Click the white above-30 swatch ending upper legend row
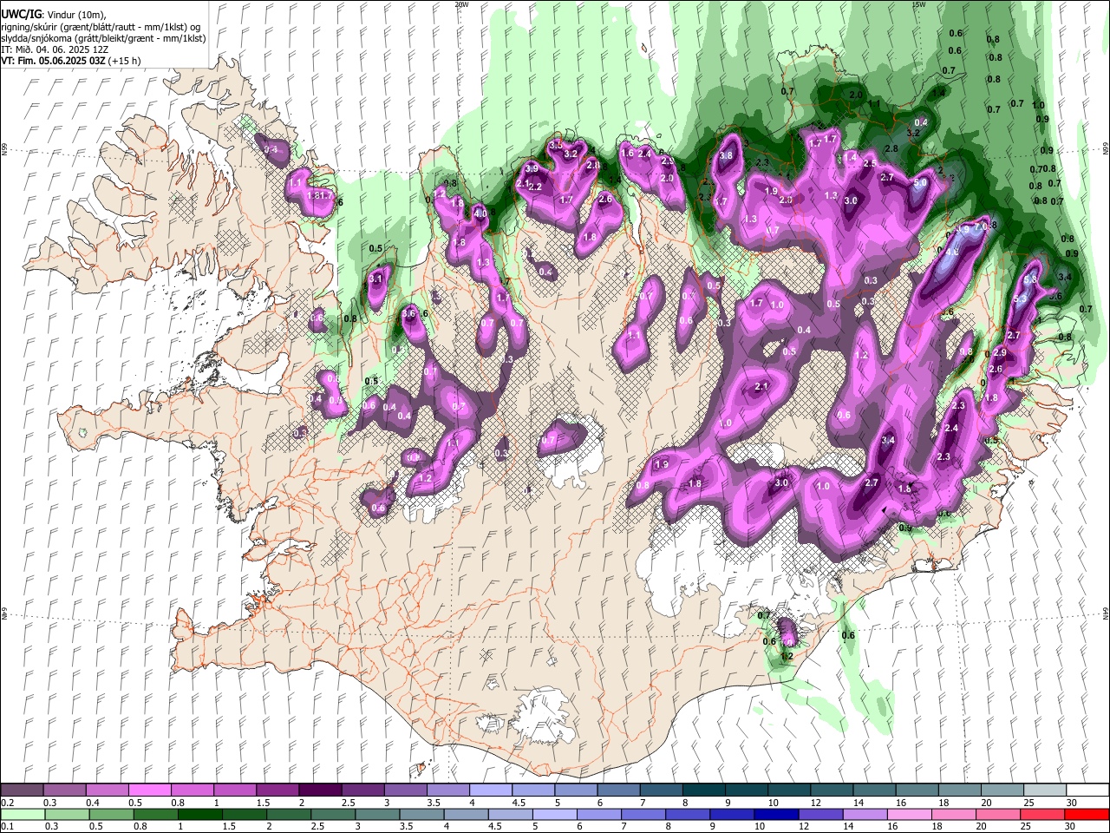This screenshot has height=833, width=1110. click(x=1087, y=790)
